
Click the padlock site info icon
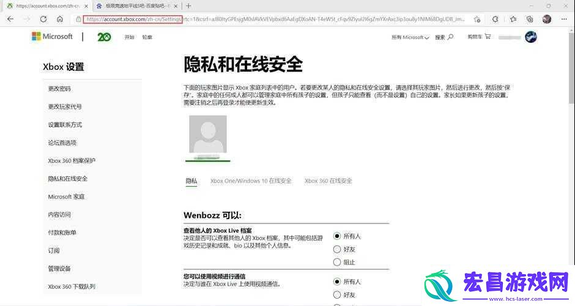(x=78, y=19)
